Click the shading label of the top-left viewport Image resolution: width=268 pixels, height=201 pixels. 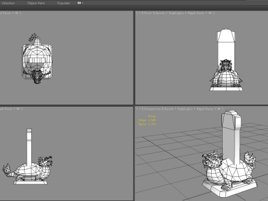click(x=10, y=13)
